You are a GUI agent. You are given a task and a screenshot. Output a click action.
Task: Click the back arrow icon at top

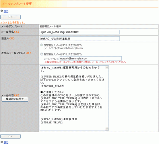(2, 11)
